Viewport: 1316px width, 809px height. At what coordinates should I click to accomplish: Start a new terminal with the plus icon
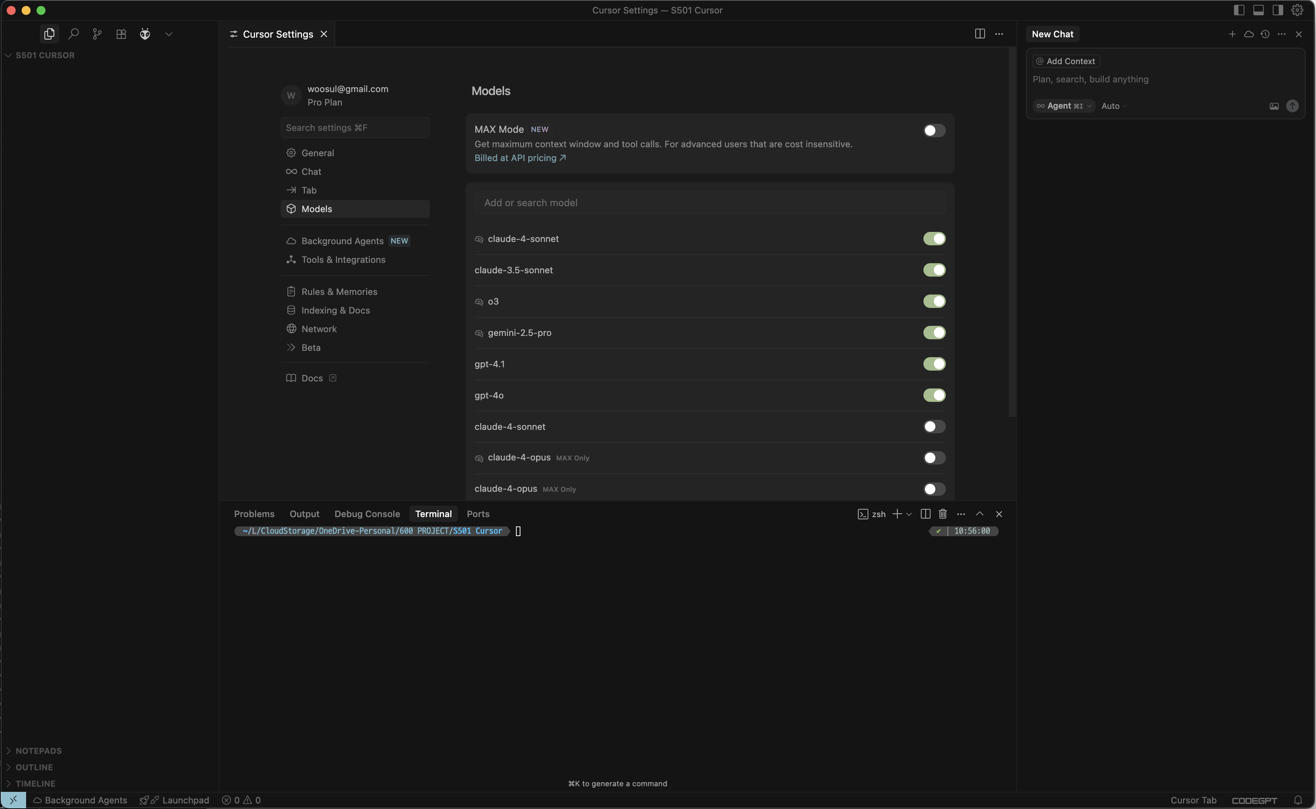pyautogui.click(x=897, y=514)
